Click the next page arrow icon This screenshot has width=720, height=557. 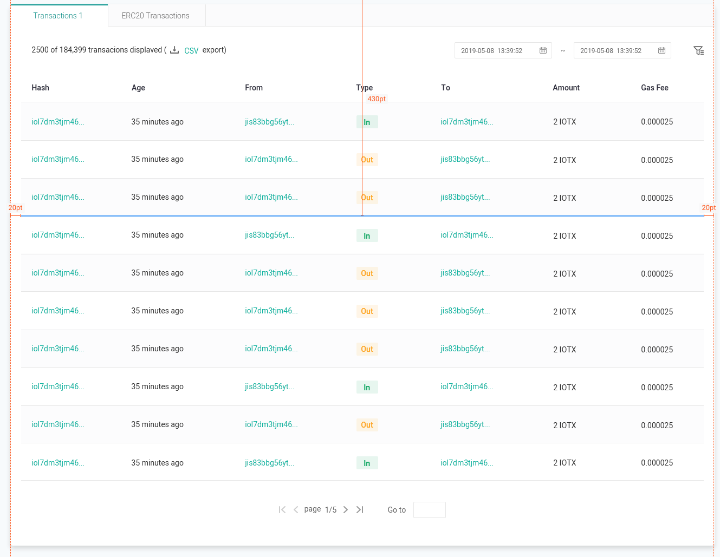click(x=346, y=509)
